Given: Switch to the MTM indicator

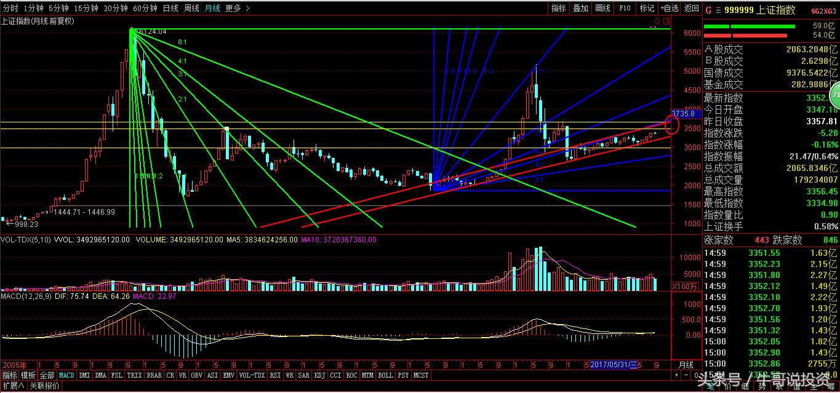Looking at the screenshot, I should pos(368,375).
